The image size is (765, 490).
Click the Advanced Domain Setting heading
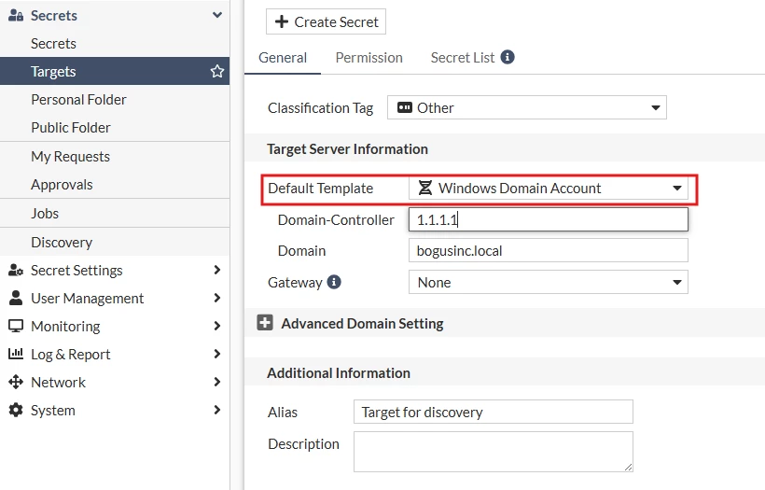pos(363,324)
